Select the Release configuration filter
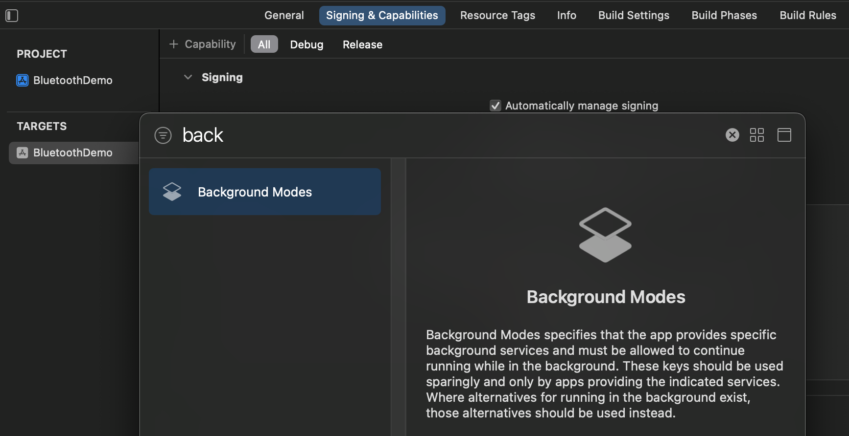 click(x=362, y=44)
